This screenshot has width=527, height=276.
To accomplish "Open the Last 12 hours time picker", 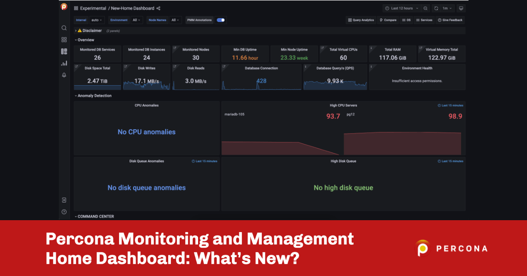I will 401,8.
